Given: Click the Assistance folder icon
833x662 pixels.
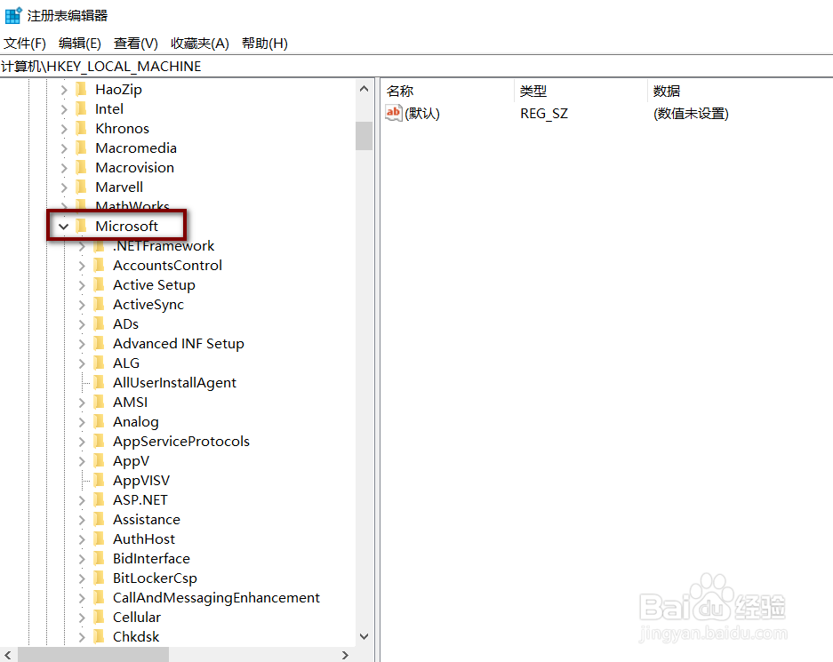Looking at the screenshot, I should coord(99,520).
